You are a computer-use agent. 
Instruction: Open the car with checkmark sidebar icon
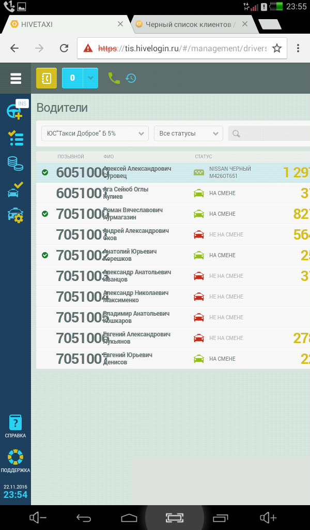[15, 189]
